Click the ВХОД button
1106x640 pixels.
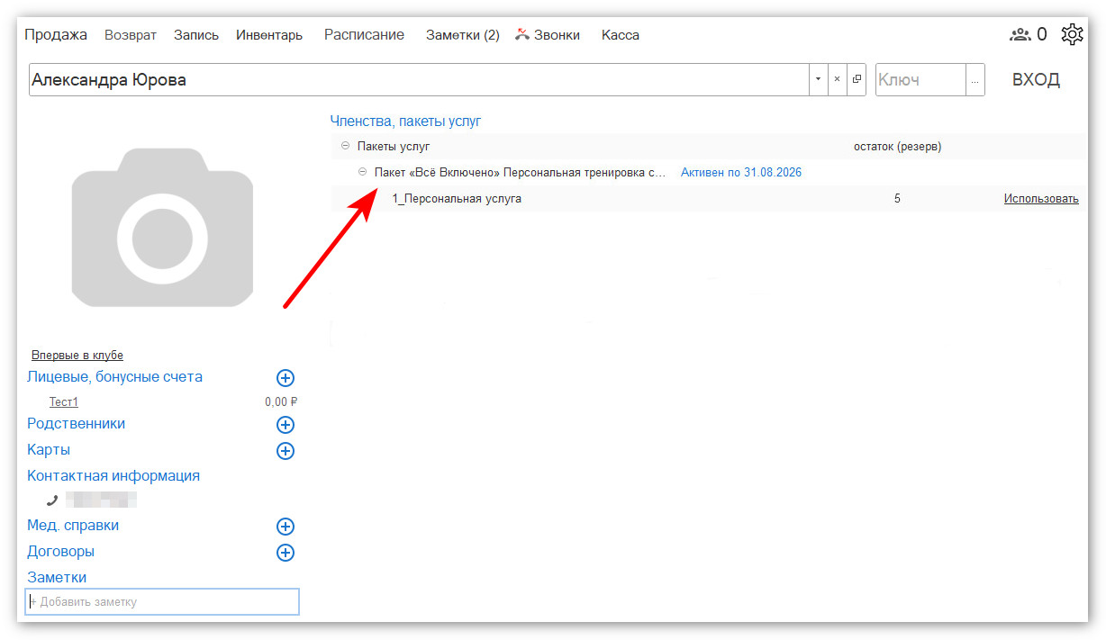[1036, 79]
